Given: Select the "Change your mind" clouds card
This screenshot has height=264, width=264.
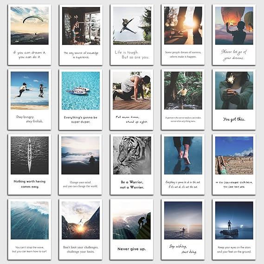Looking at the screenshot, I should click(x=80, y=165).
